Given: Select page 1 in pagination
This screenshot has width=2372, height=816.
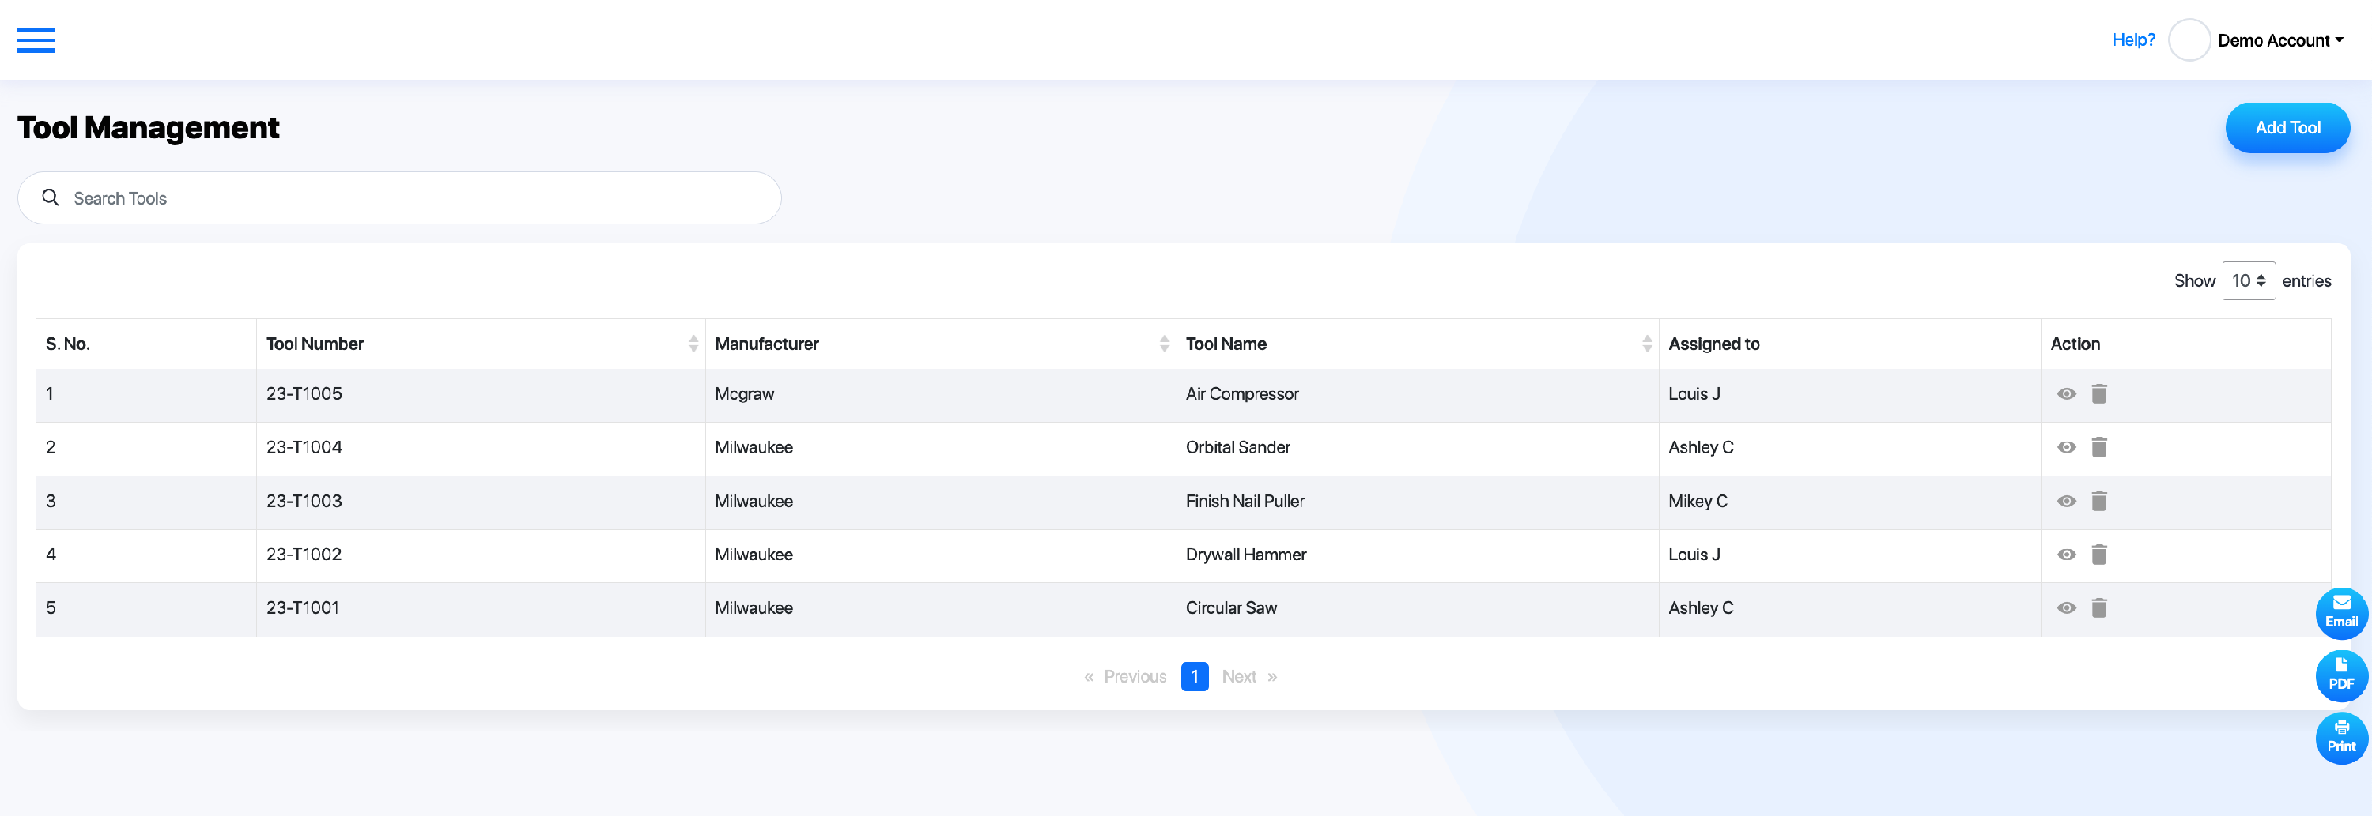Looking at the screenshot, I should [x=1194, y=677].
